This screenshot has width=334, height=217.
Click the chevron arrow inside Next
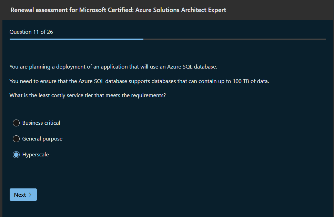pyautogui.click(x=30, y=195)
